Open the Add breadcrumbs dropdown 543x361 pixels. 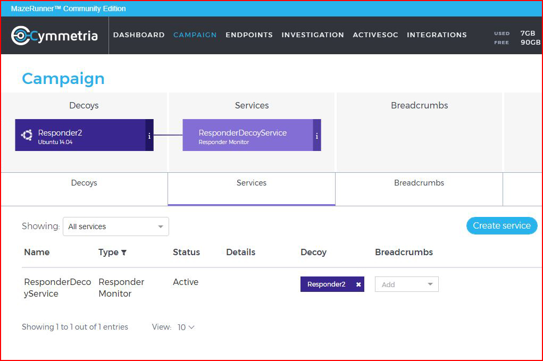(406, 284)
